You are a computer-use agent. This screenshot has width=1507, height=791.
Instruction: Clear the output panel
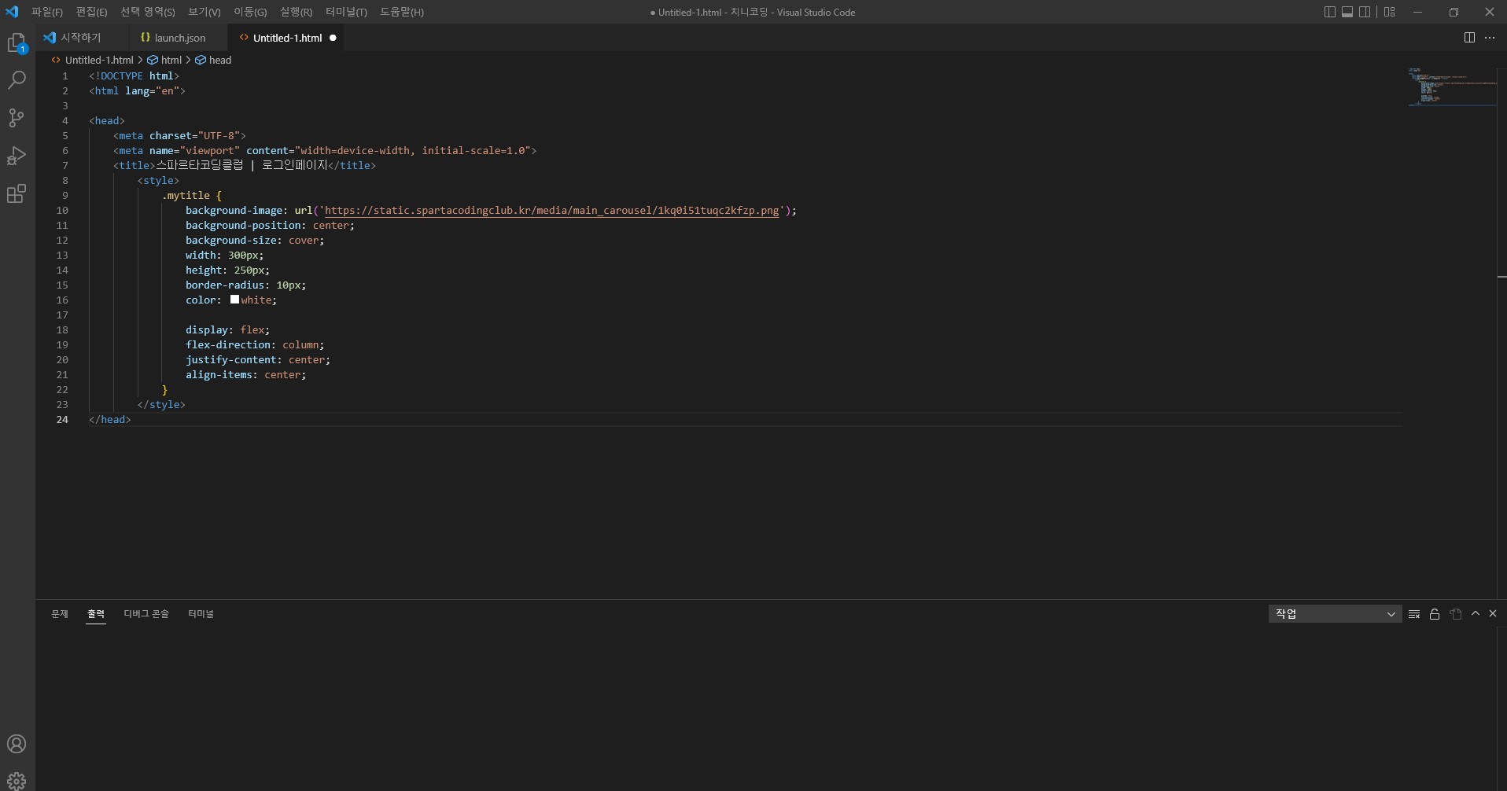click(x=1414, y=614)
